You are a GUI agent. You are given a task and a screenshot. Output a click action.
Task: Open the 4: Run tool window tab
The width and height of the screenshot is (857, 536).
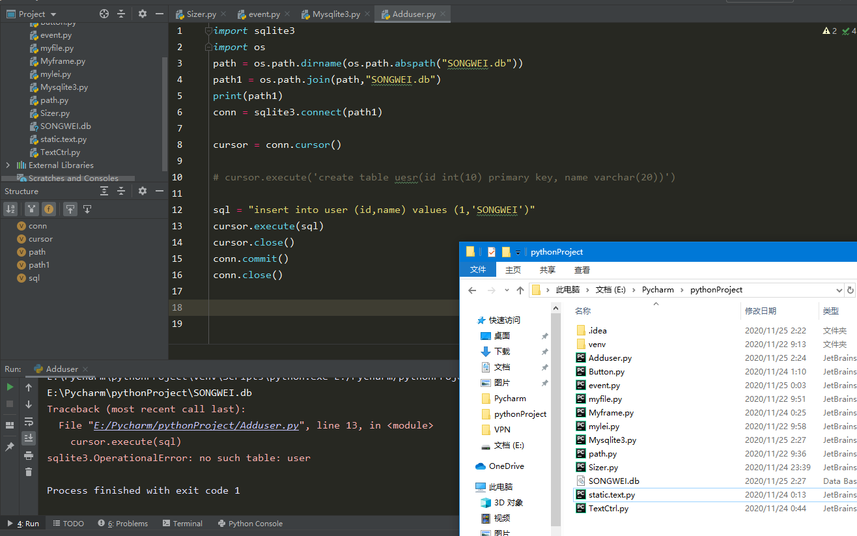[22, 523]
